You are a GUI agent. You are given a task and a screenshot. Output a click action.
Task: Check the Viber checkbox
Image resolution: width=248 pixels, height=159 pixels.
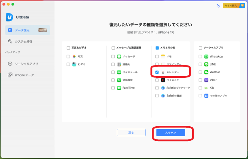click(200, 80)
